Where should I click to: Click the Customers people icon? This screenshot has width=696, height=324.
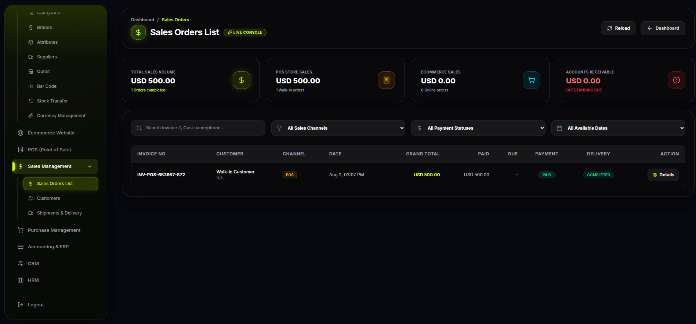click(31, 198)
